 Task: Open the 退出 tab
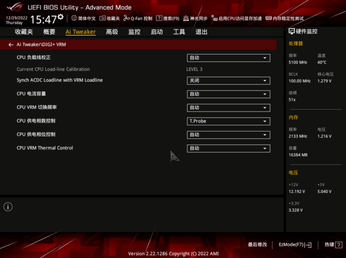click(201, 32)
